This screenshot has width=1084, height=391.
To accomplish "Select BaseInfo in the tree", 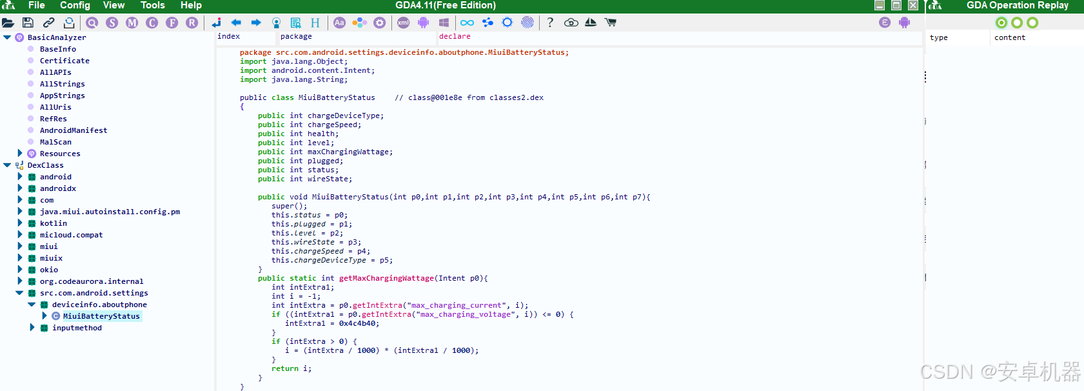I will pos(58,49).
